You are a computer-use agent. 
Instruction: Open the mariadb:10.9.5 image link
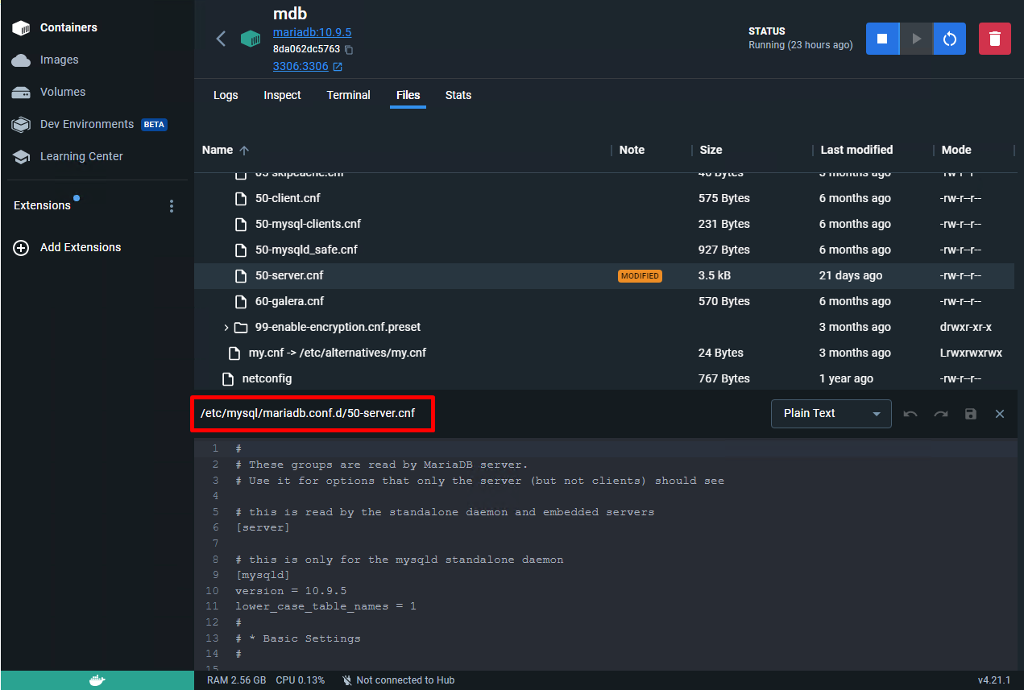(312, 32)
